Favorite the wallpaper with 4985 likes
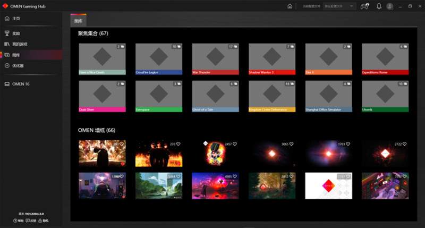 [235, 176]
